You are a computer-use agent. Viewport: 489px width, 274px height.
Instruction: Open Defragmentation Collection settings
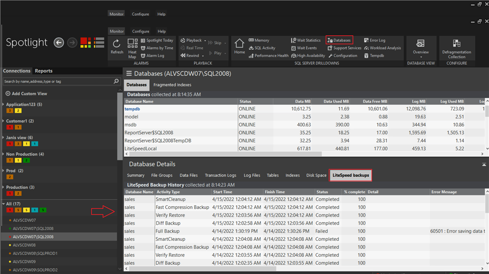tap(456, 48)
